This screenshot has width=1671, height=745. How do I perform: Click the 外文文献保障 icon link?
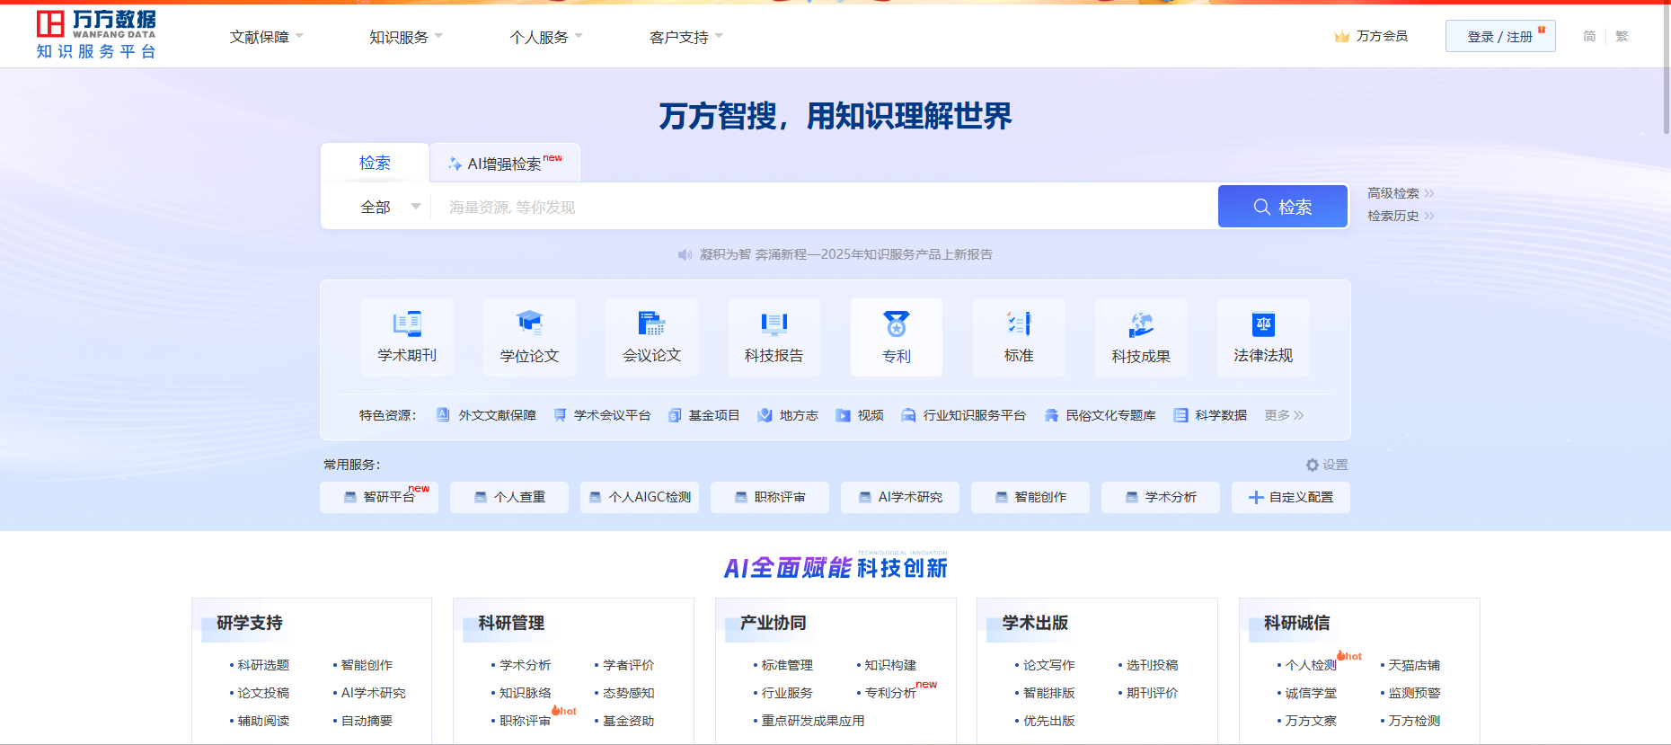(443, 414)
